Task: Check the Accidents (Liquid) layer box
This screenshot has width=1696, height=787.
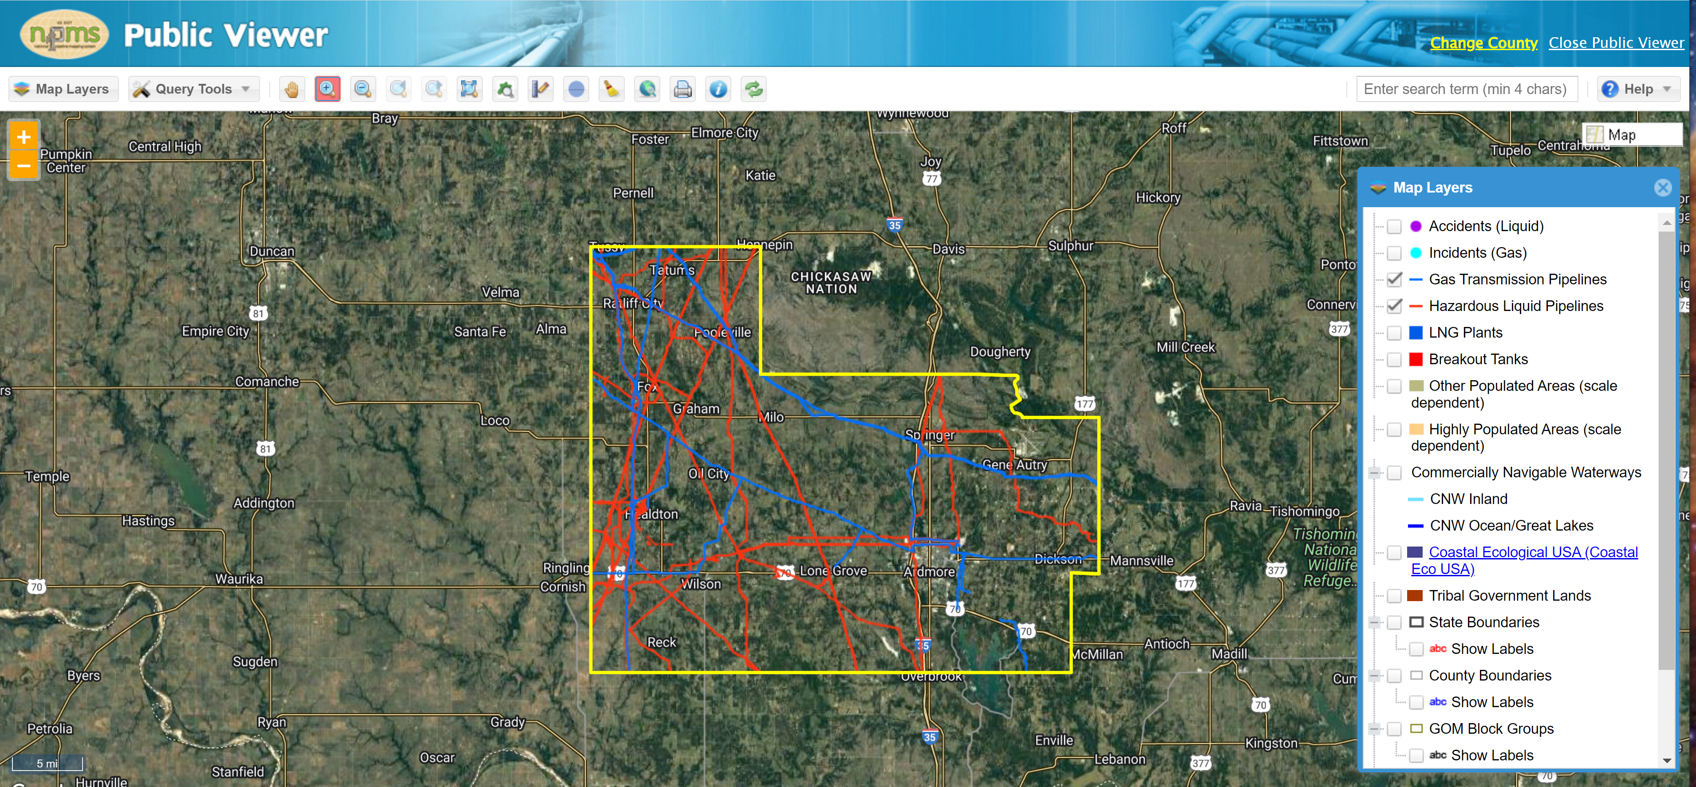Action: [x=1394, y=226]
